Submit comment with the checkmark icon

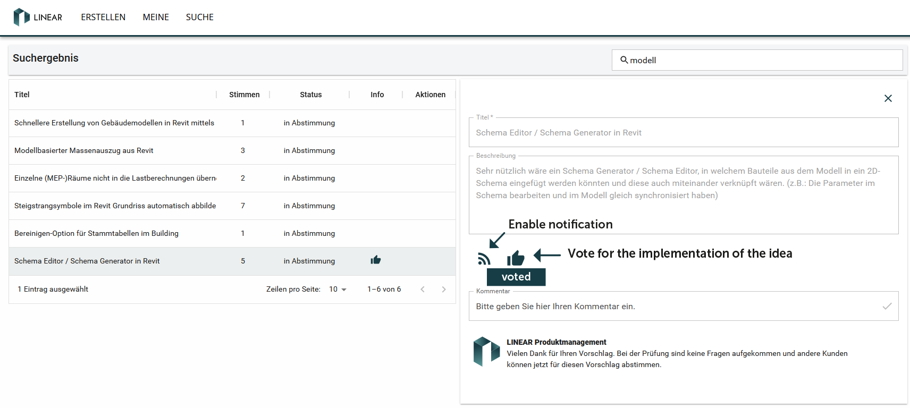[887, 306]
